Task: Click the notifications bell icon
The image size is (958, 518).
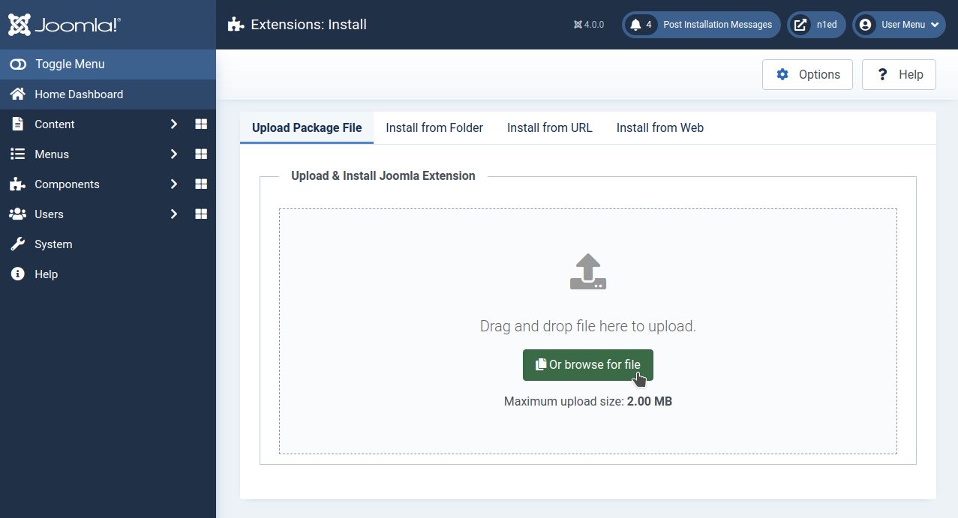Action: 636,25
